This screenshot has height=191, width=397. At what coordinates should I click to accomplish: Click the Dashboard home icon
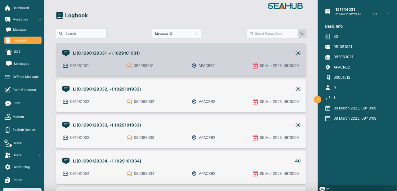8,8
